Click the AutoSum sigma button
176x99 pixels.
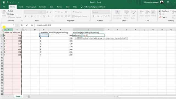pyautogui.click(x=164, y=11)
